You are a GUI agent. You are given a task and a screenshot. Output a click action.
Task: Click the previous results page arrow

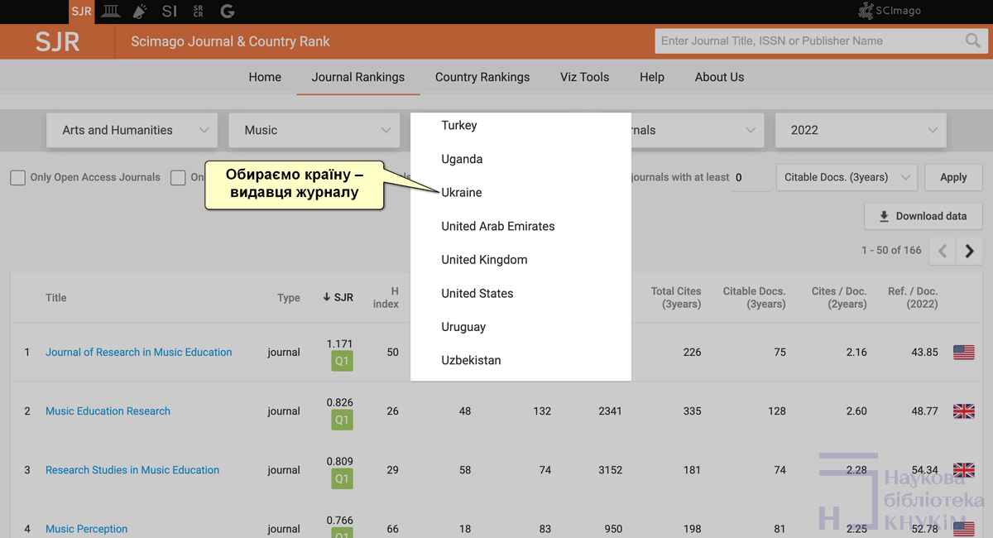(x=943, y=251)
